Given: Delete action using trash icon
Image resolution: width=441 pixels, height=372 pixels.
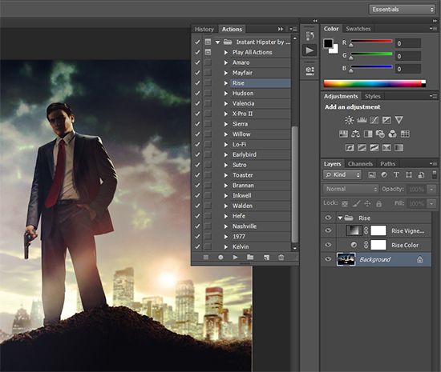Looking at the screenshot, I should tap(281, 257).
